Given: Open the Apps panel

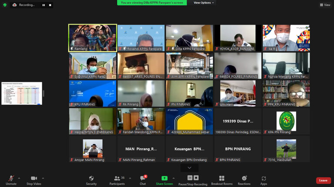Looking at the screenshot, I should click(x=264, y=180).
